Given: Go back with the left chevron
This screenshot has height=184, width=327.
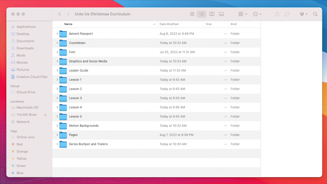Looking at the screenshot, I should coord(60,14).
